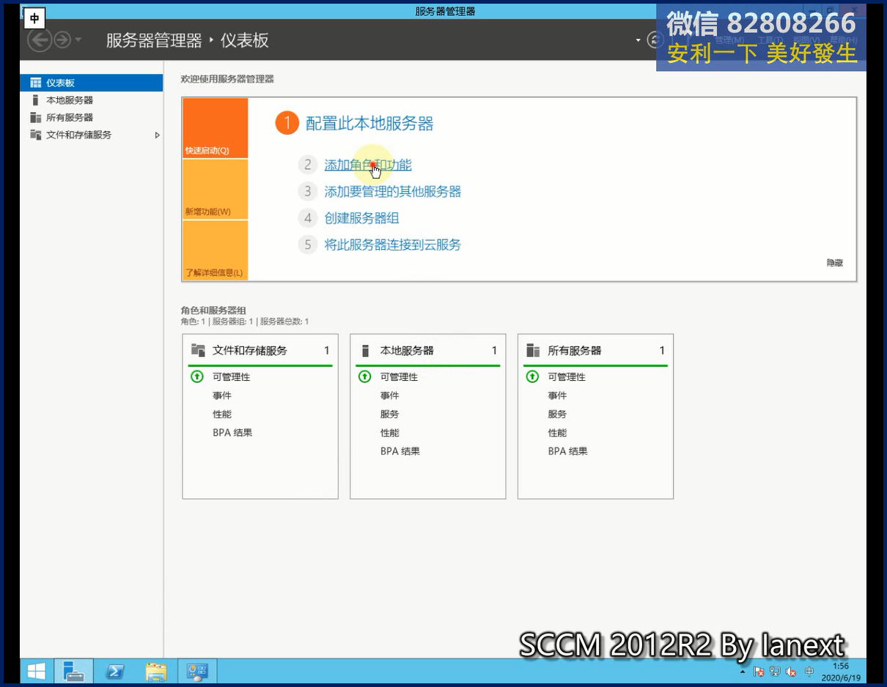Click the 将此服务器连接到云服务 link
887x687 pixels.
click(393, 245)
